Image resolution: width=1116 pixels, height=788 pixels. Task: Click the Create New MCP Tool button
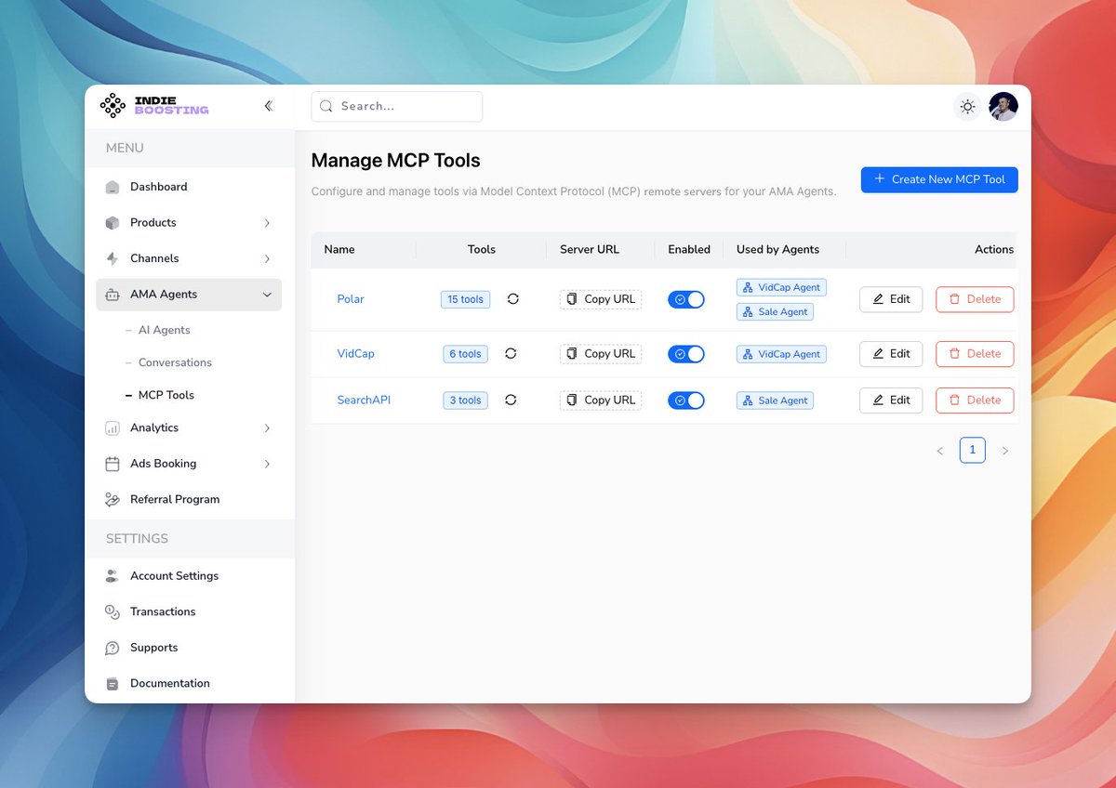pos(939,179)
